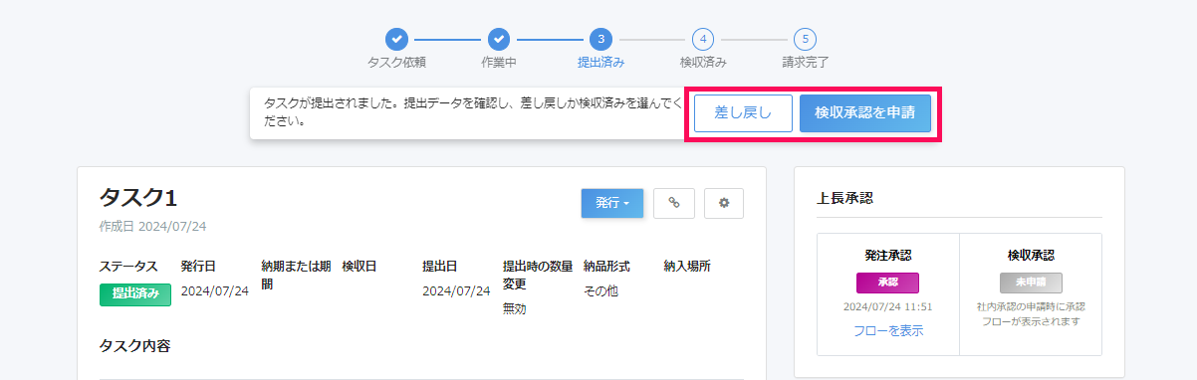This screenshot has height=380, width=1197.
Task: Click the purple 承認 badge under 発注承認
Action: click(x=887, y=283)
